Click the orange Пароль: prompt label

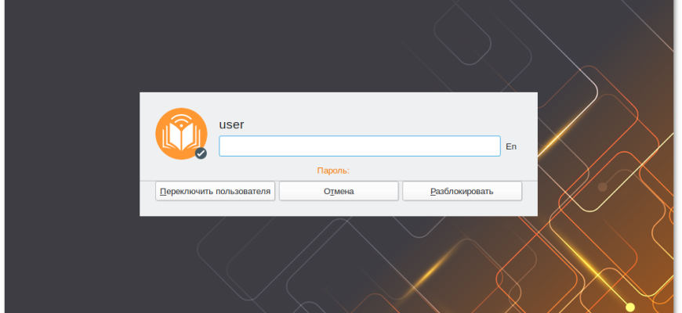coord(333,170)
